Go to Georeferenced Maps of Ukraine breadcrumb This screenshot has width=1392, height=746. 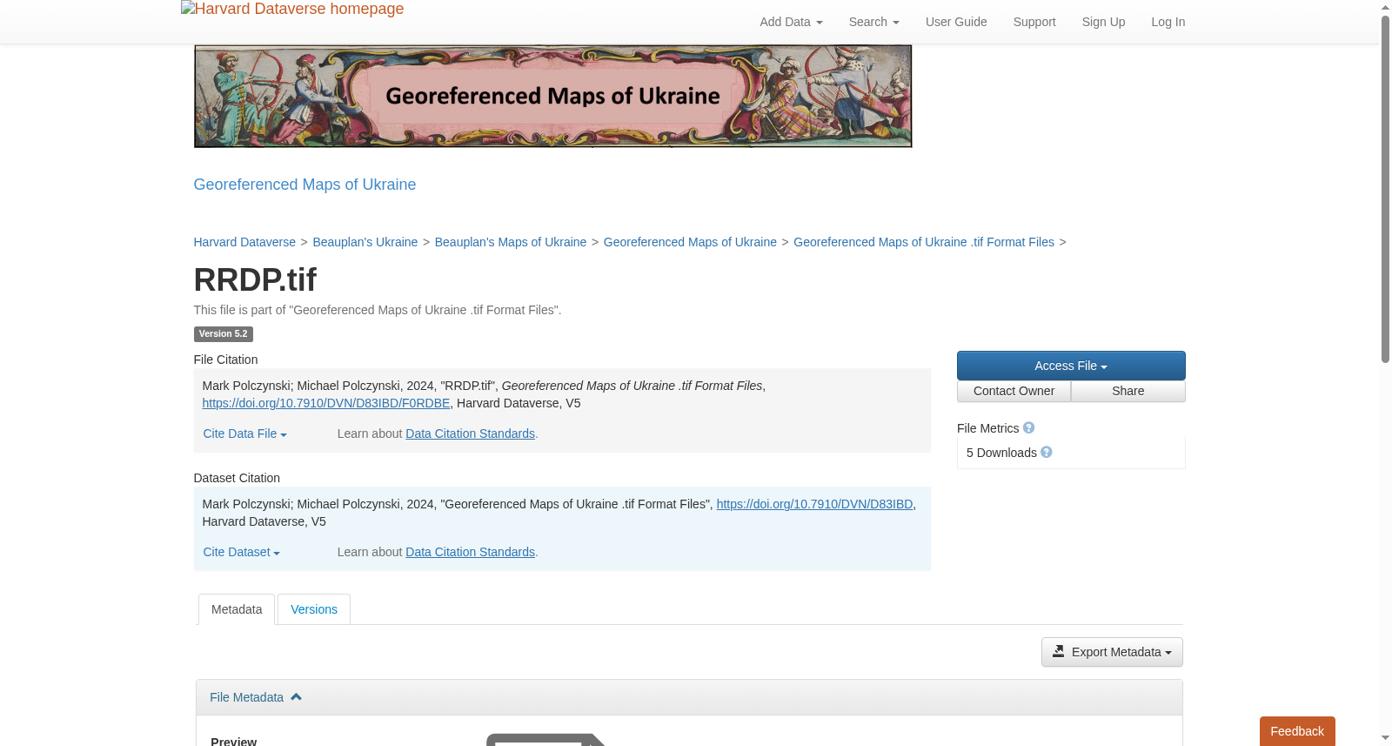[690, 242]
